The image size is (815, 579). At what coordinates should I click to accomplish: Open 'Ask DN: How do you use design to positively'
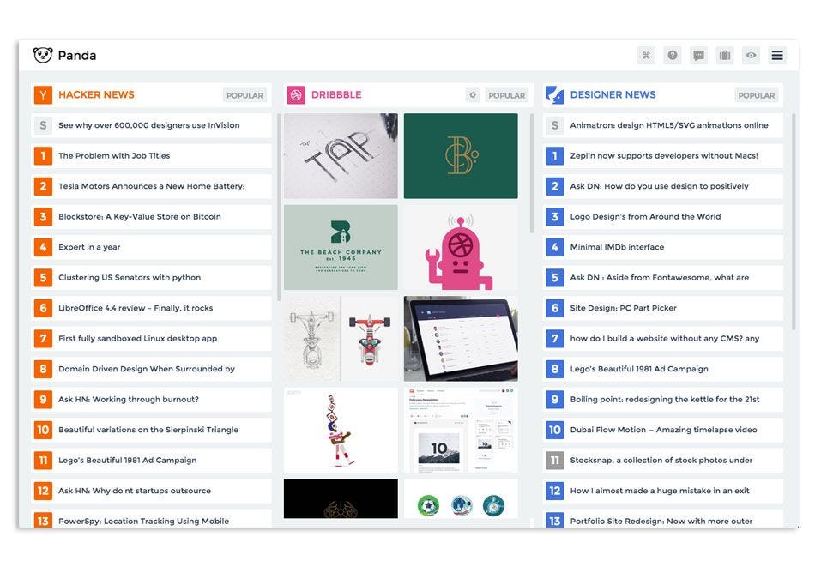[x=662, y=186]
